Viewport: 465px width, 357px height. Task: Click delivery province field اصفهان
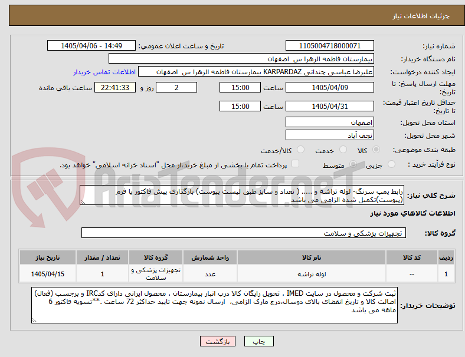329,123
